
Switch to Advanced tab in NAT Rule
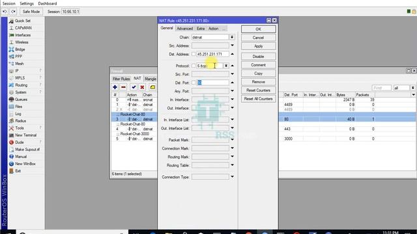pyautogui.click(x=184, y=29)
